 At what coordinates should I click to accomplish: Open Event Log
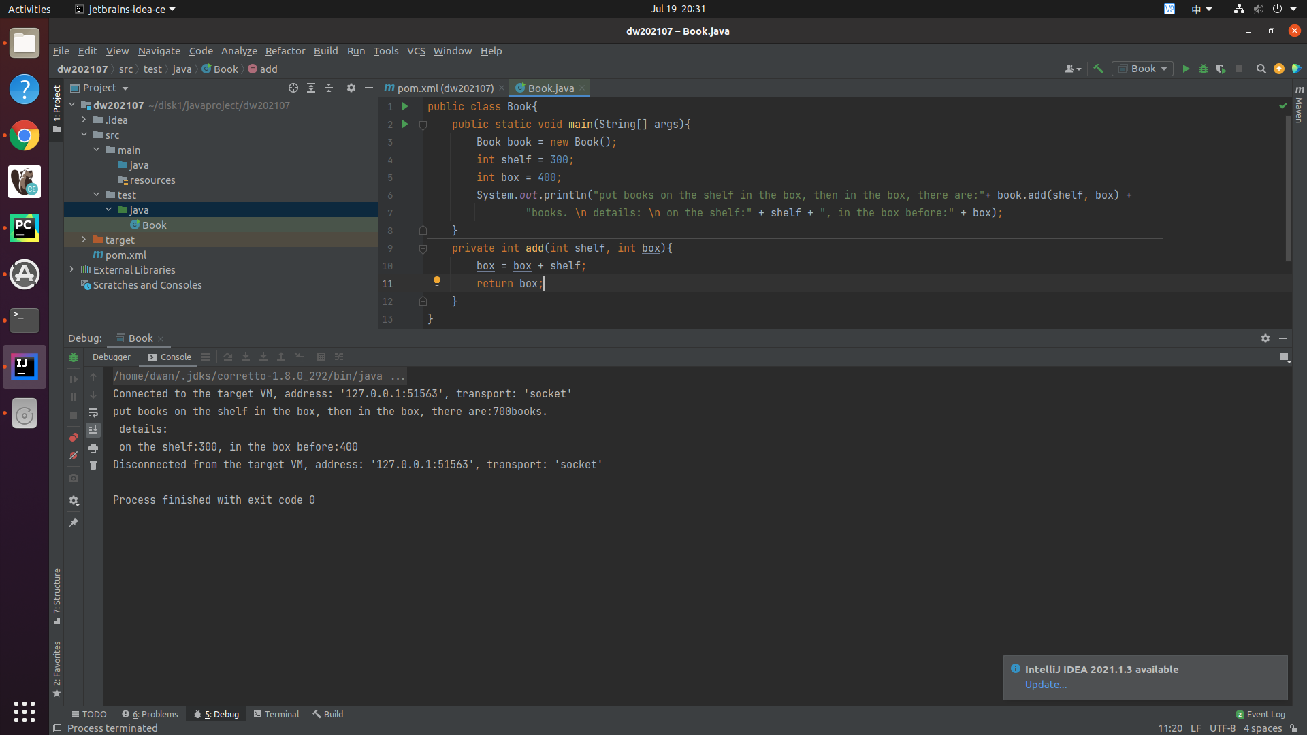[x=1260, y=714]
